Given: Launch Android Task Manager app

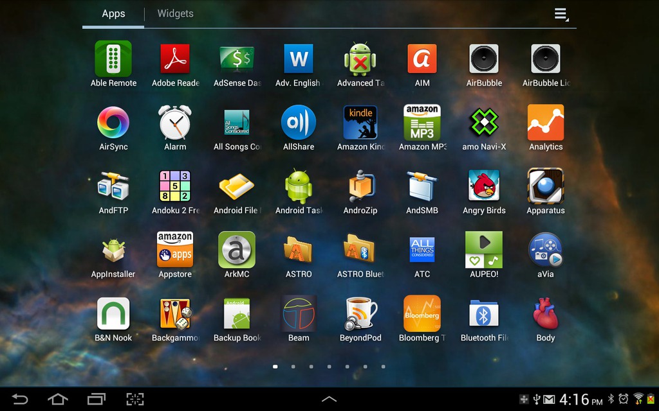Looking at the screenshot, I should click(299, 186).
